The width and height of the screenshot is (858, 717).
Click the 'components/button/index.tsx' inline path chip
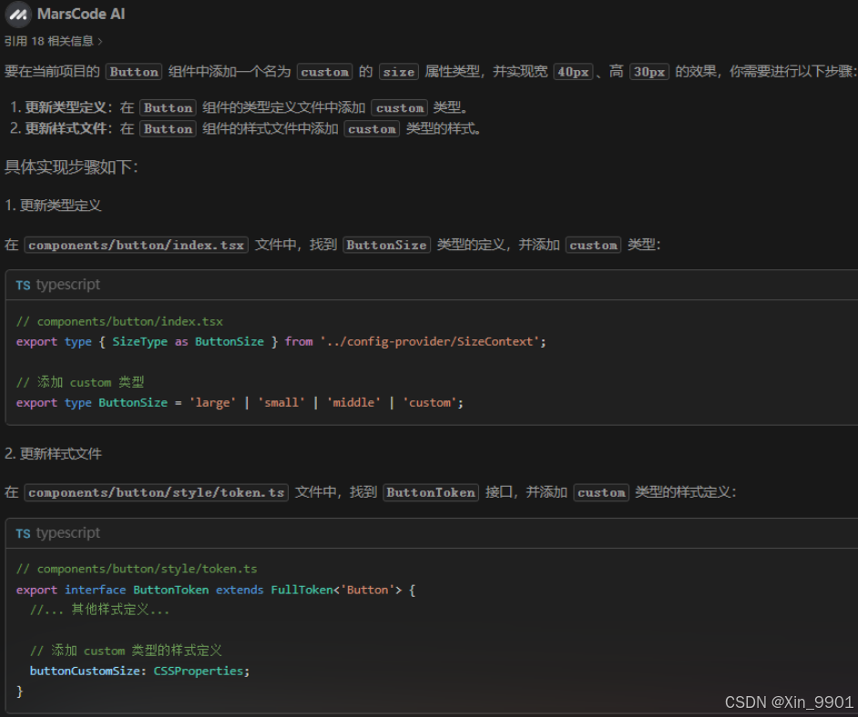(137, 245)
